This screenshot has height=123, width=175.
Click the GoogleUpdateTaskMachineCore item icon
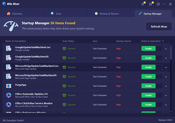(x=8, y=48)
